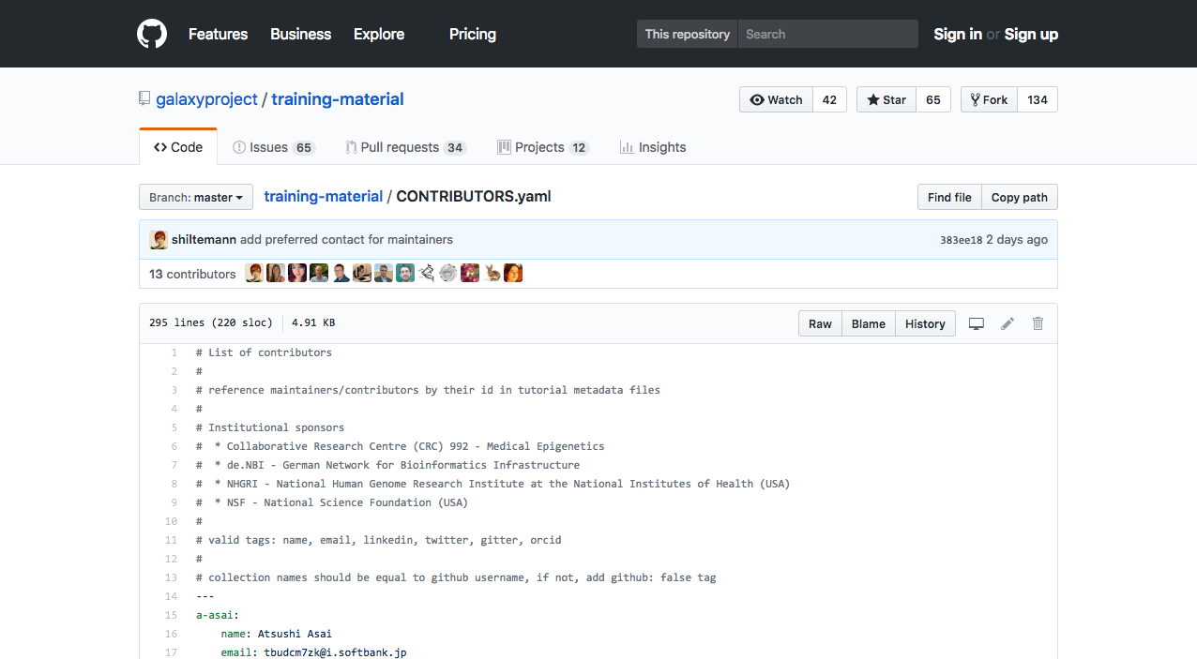Select line number 15 in the gutter
Image resolution: width=1197 pixels, height=659 pixels.
point(171,615)
